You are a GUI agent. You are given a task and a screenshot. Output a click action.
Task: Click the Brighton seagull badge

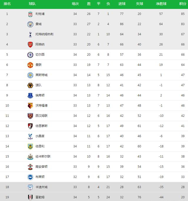(30, 177)
